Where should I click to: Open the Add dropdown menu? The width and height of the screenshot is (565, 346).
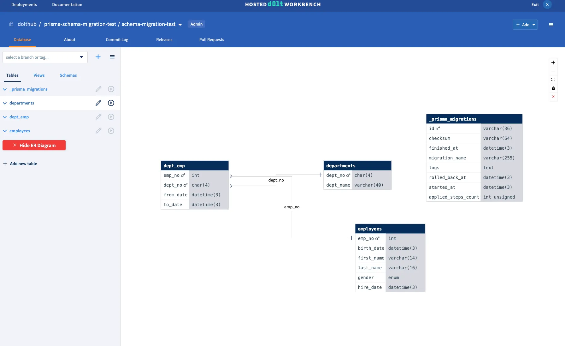(525, 24)
